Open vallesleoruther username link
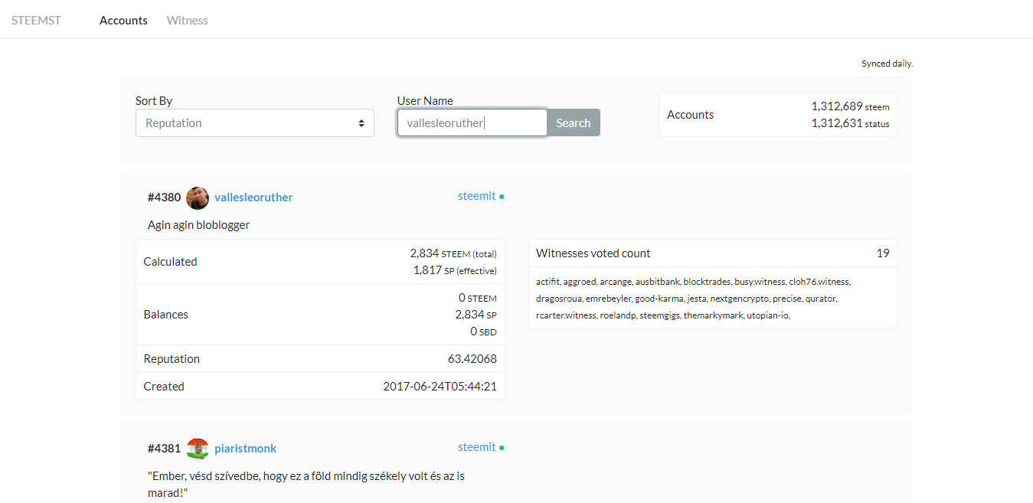 253,198
